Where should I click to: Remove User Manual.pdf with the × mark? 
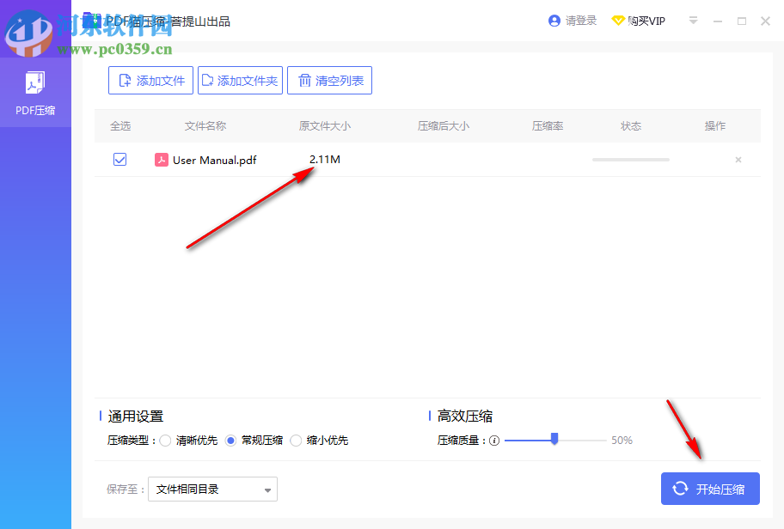pyautogui.click(x=738, y=160)
